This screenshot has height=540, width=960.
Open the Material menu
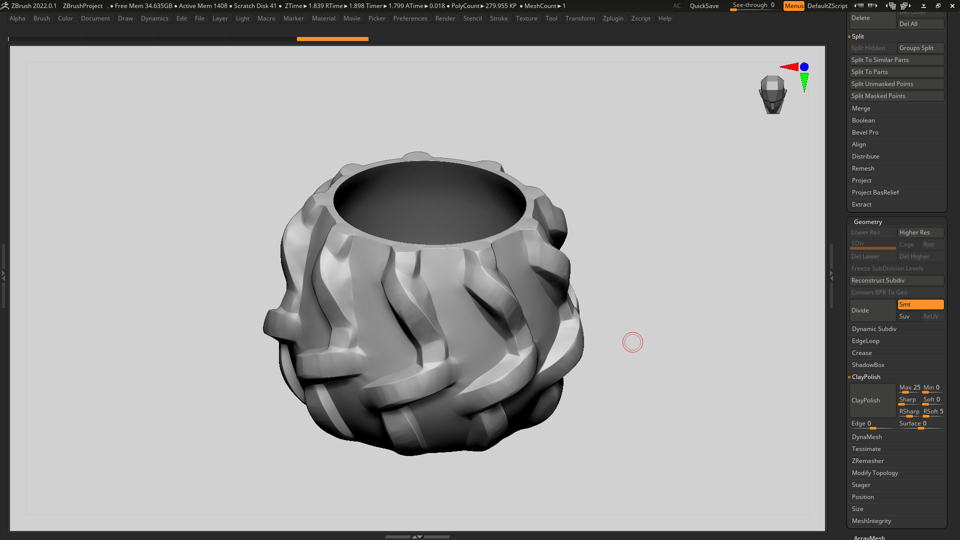[323, 18]
